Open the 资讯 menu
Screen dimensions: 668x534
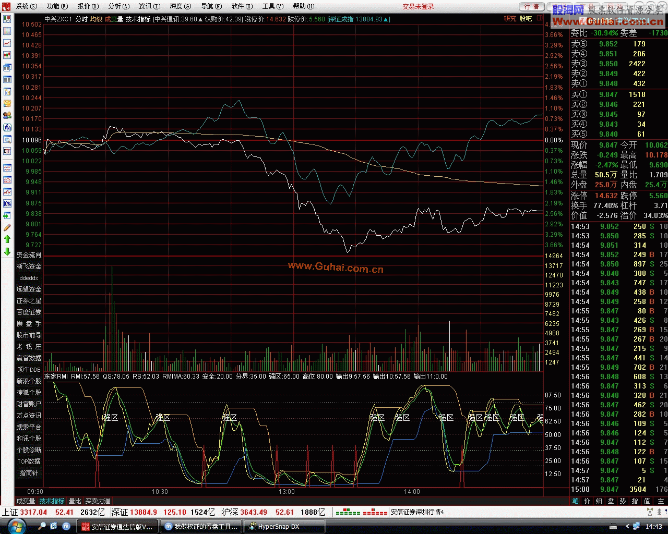150,6
